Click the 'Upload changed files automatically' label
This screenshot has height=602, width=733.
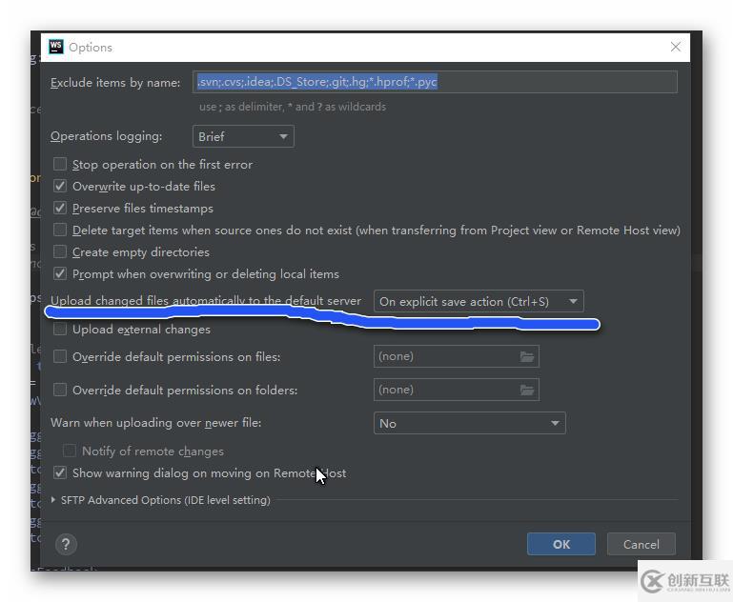point(206,301)
